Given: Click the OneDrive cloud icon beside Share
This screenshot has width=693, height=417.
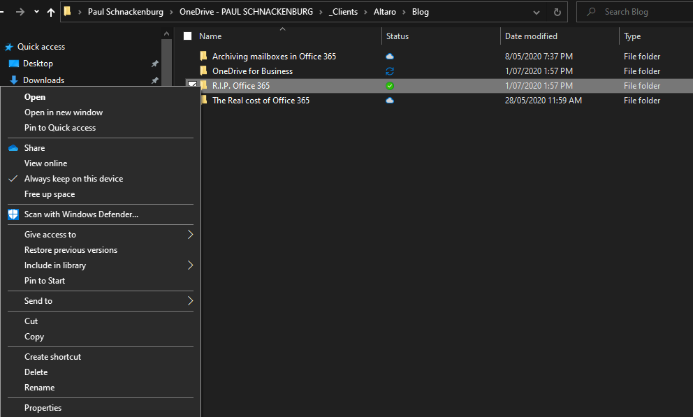Looking at the screenshot, I should (13, 148).
